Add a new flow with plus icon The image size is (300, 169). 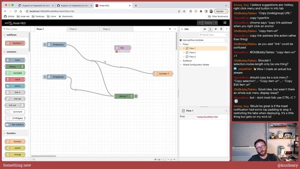click(x=170, y=29)
